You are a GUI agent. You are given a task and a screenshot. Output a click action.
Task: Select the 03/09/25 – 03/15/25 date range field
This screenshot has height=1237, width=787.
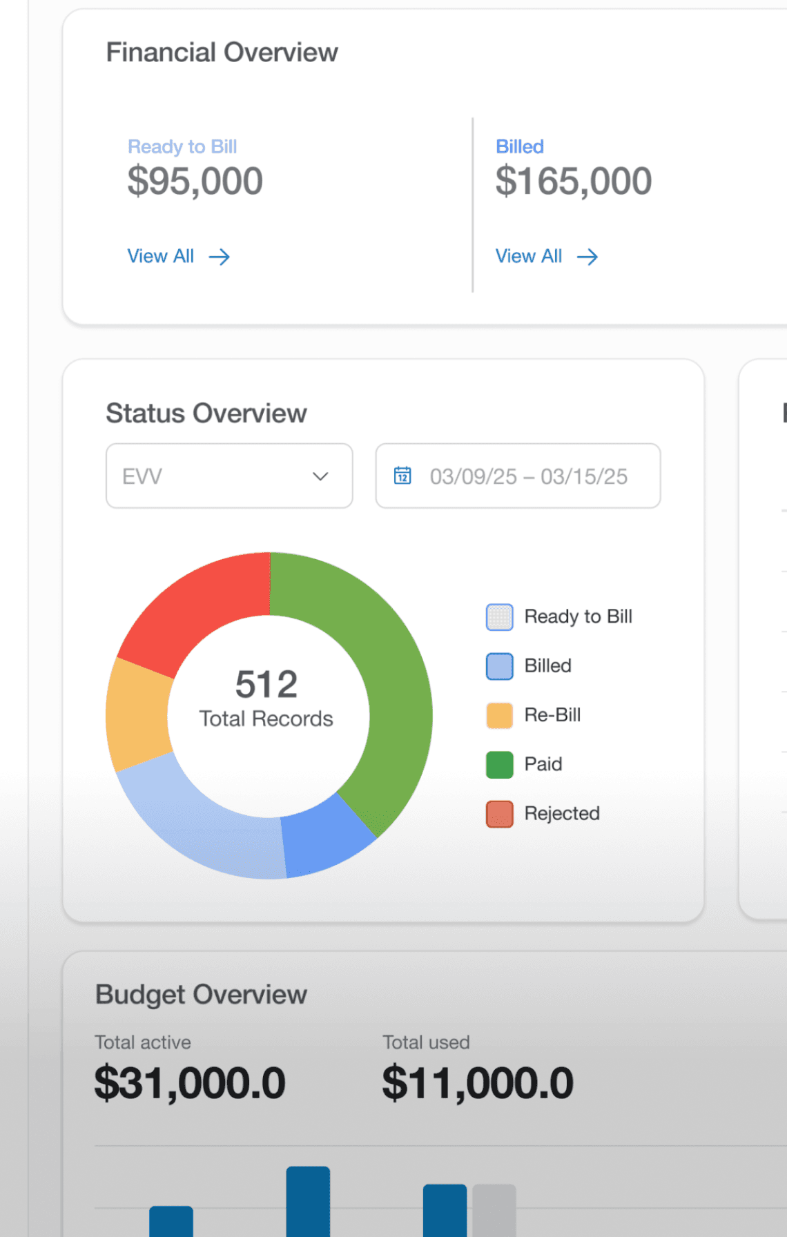[518, 476]
